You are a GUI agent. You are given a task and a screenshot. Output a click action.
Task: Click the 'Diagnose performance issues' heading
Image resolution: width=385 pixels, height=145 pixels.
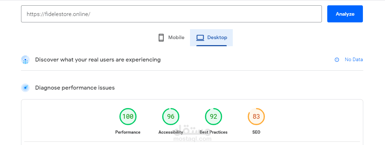75,87
